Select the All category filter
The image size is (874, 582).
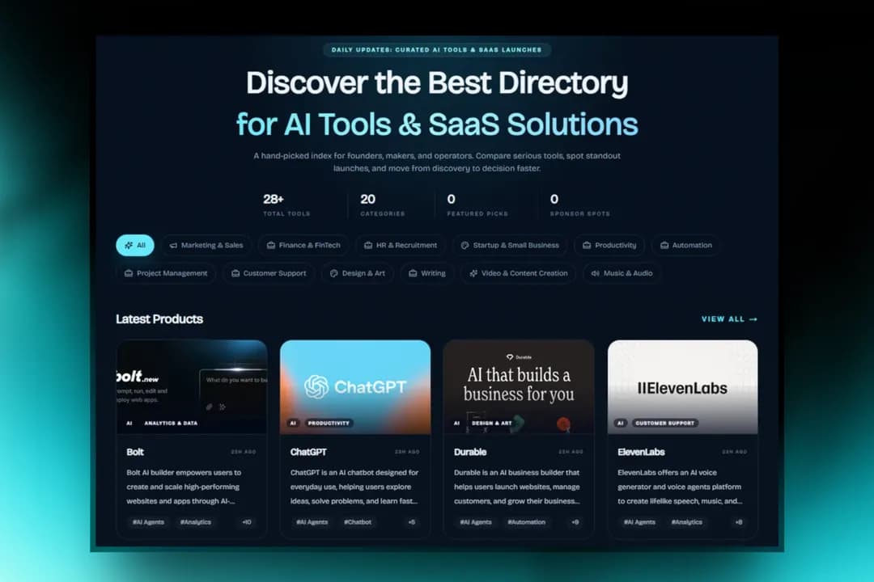coord(135,245)
